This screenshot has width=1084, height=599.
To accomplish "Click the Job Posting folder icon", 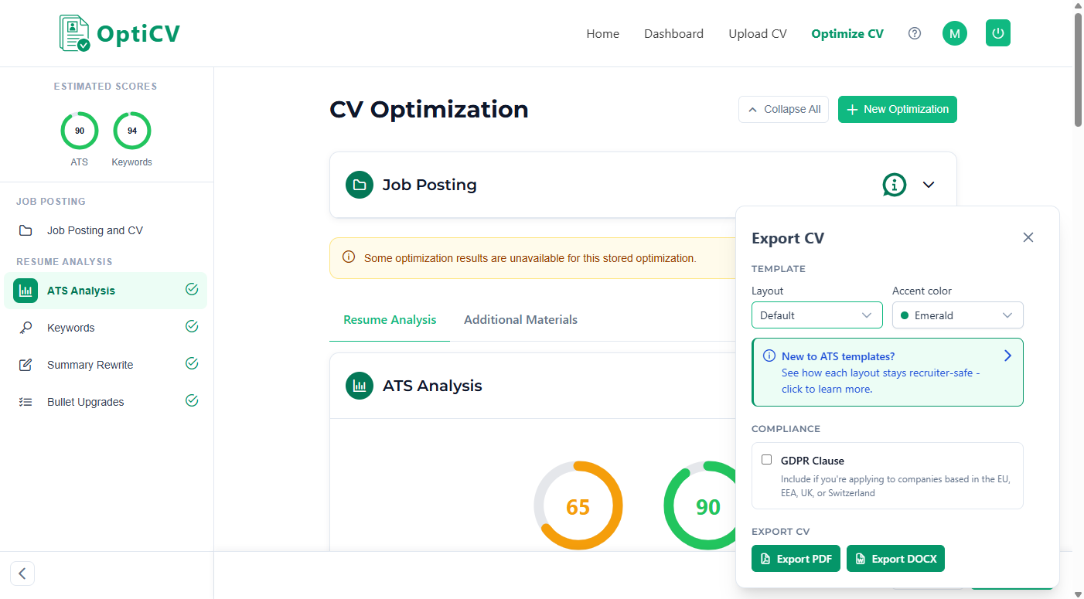I will coord(360,185).
